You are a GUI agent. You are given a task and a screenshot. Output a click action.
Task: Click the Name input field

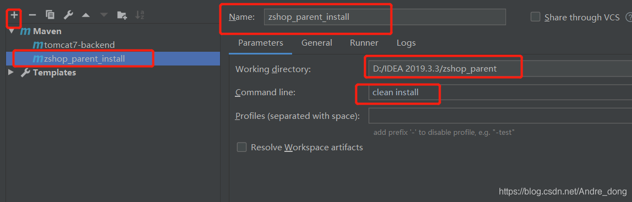(384, 17)
